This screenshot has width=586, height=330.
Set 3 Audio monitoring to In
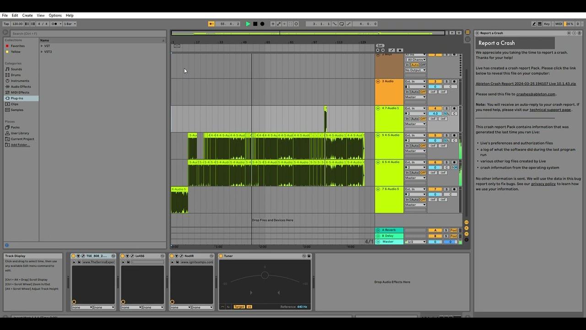pyautogui.click(x=407, y=92)
